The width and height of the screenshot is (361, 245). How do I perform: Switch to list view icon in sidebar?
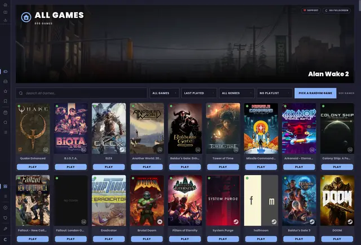(6, 196)
